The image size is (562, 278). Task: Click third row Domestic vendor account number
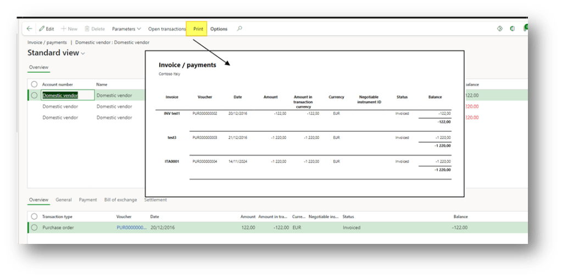pos(60,118)
